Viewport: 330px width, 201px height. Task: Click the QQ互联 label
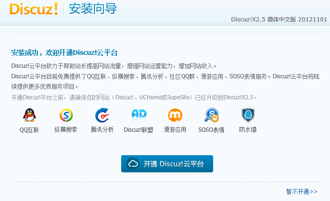[x=29, y=130]
